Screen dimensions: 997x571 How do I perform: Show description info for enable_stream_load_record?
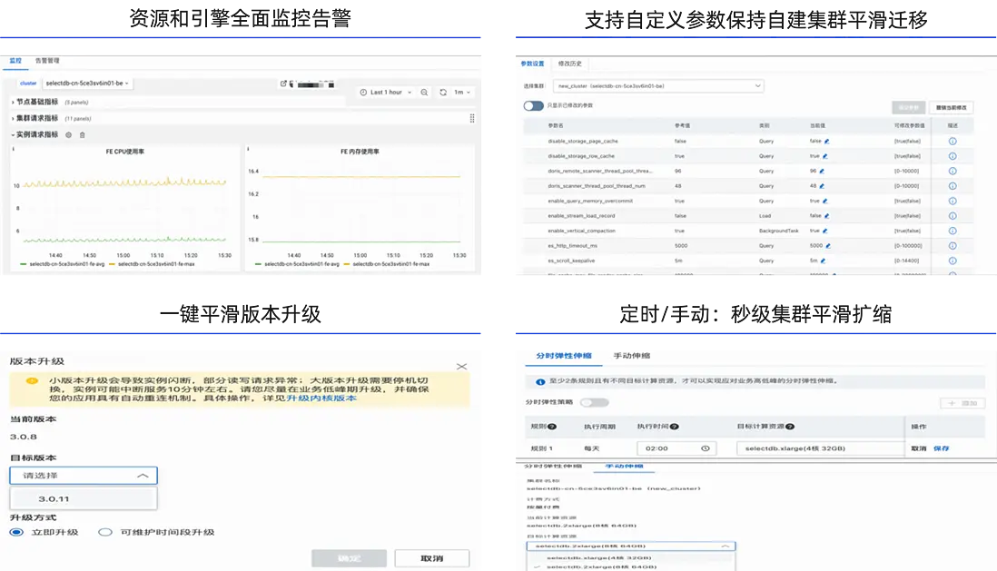click(953, 216)
